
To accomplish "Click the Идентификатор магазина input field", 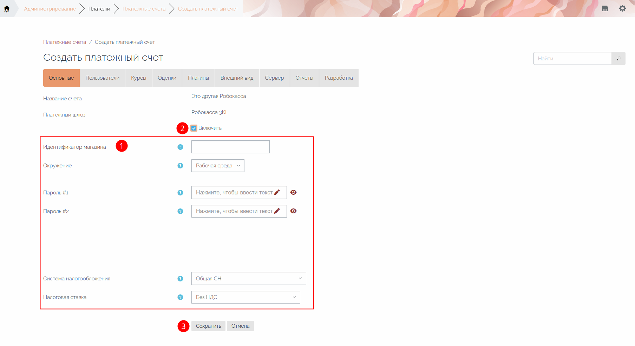I will coord(230,147).
